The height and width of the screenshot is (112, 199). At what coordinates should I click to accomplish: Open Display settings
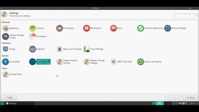9,49
